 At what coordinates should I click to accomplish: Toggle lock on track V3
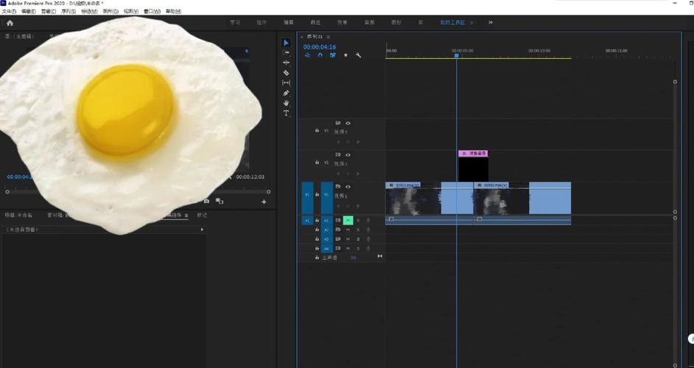click(x=317, y=130)
